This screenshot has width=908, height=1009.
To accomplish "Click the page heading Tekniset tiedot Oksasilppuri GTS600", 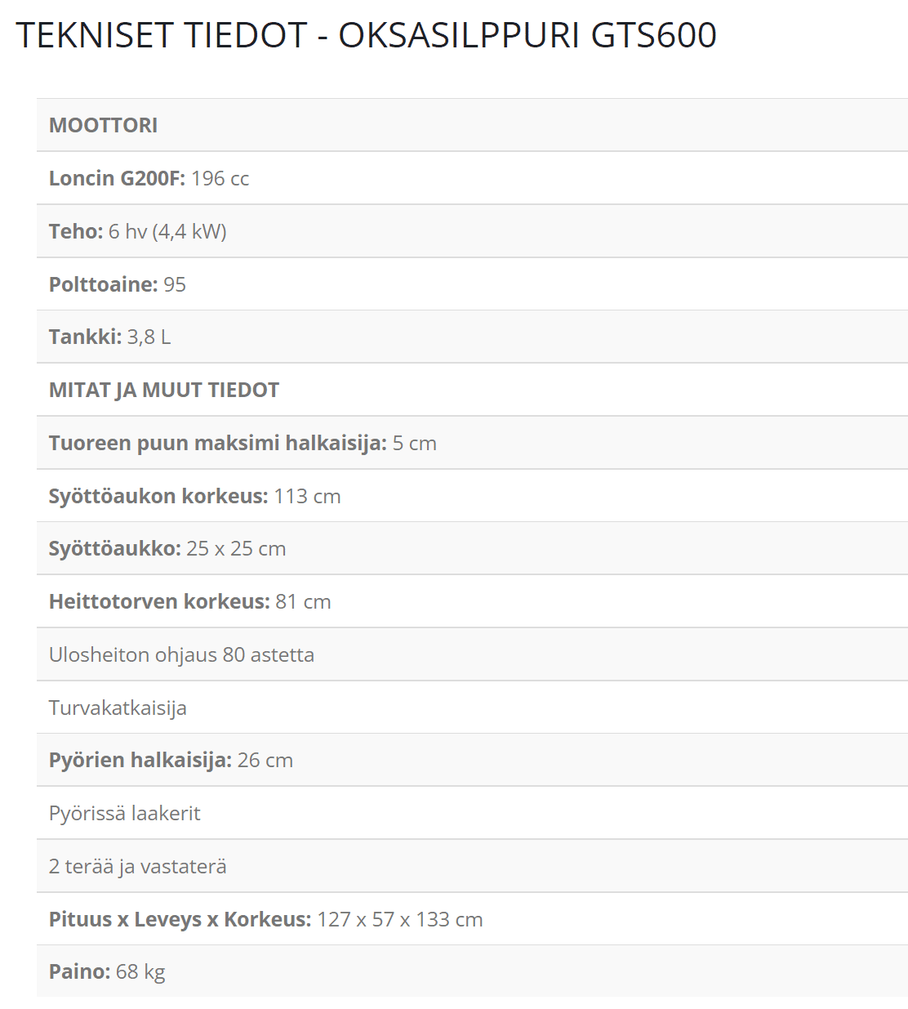I will point(366,35).
